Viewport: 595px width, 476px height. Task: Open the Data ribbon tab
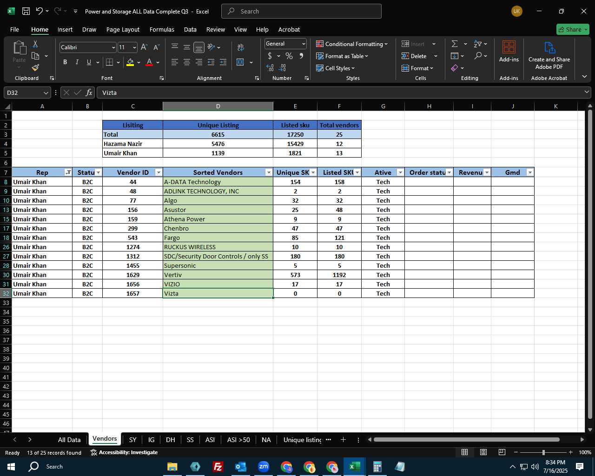click(190, 29)
